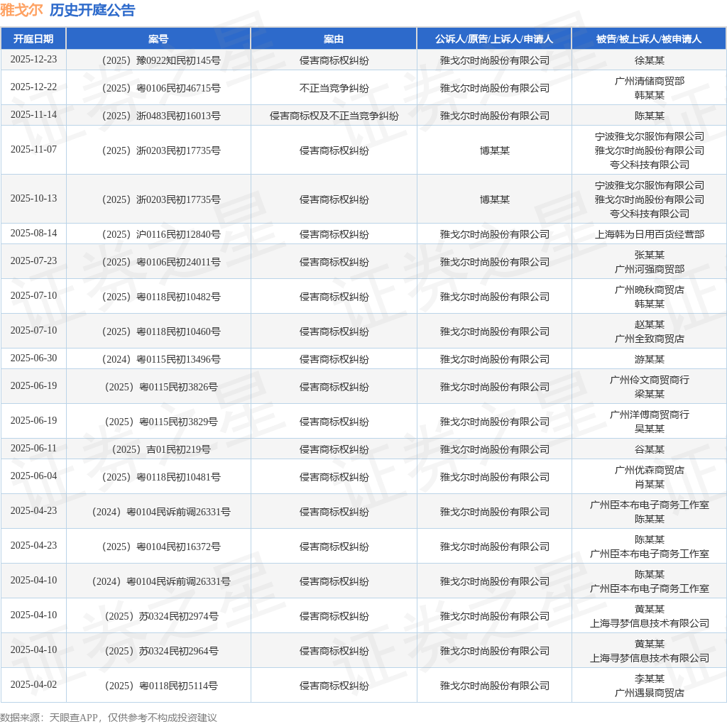This screenshot has width=727, height=724.
Task: Click date 2025-12-22
Action: [33, 87]
